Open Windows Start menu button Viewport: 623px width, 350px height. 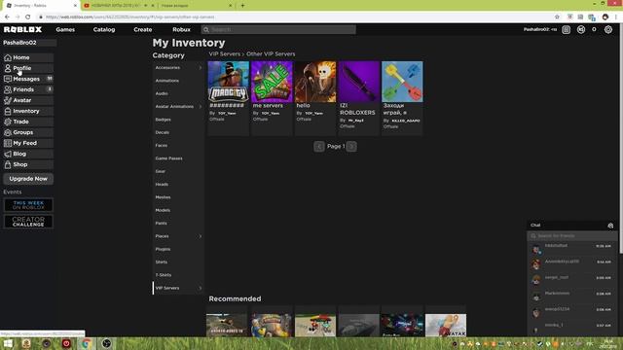pos(8,343)
